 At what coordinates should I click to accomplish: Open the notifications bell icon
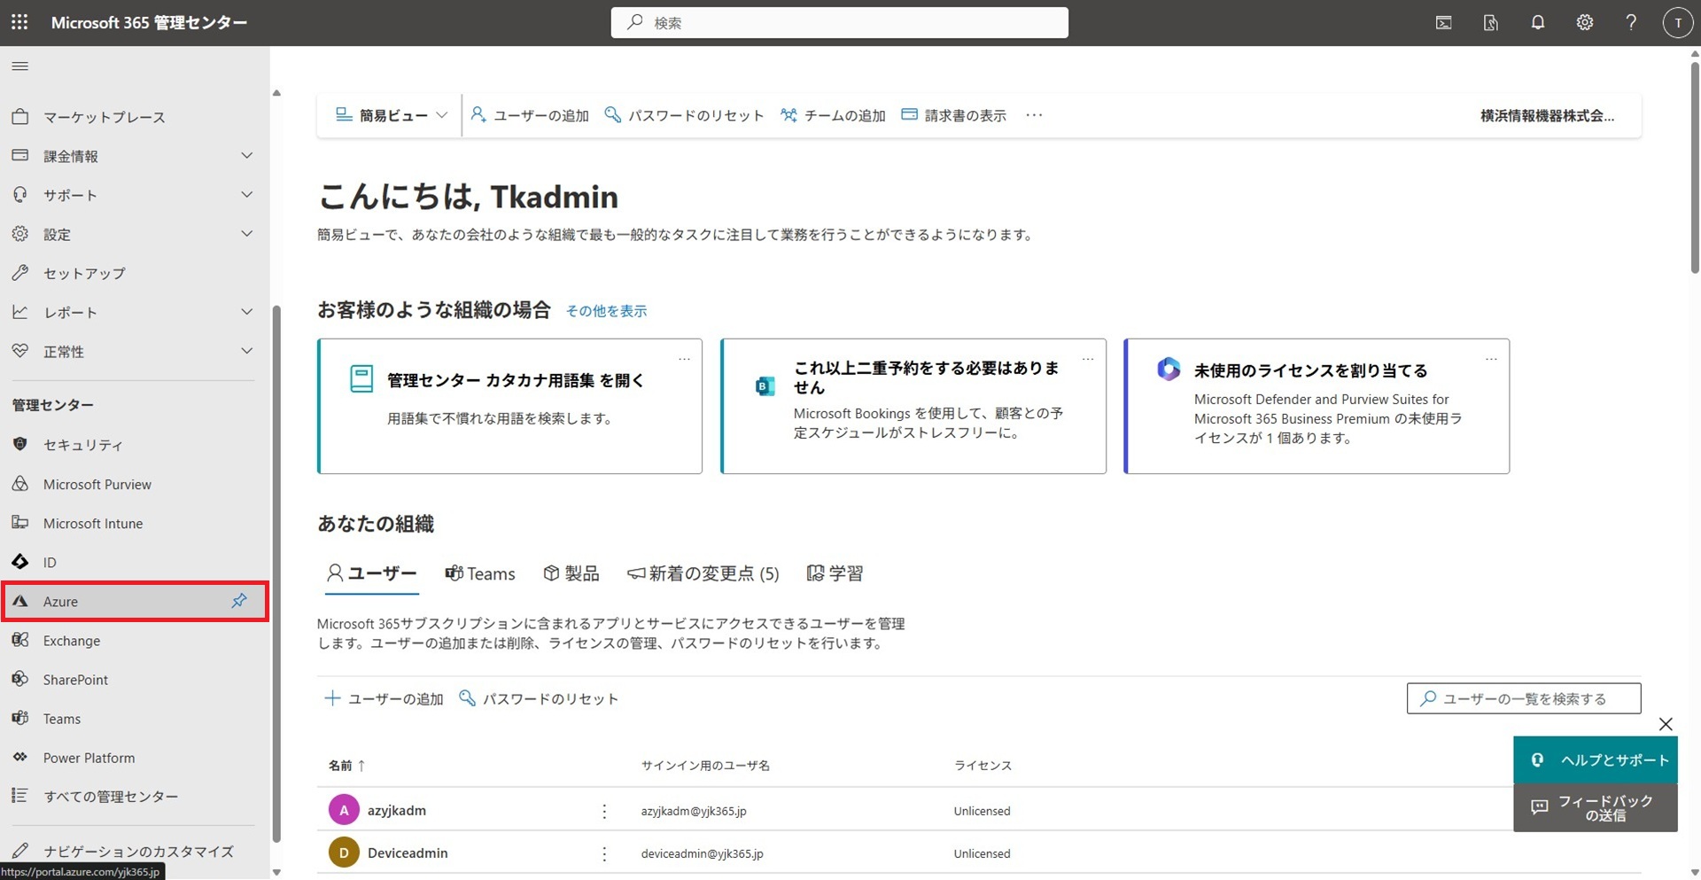point(1537,23)
